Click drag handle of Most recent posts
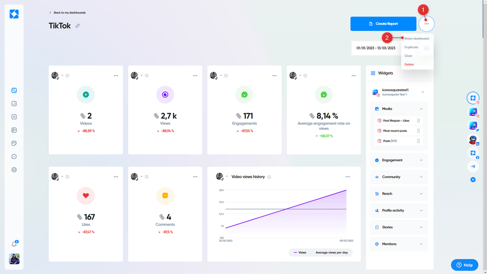This screenshot has width=487, height=274. (418, 131)
